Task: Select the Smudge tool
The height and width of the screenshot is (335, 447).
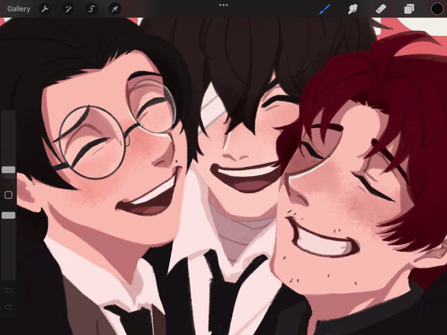Action: (x=352, y=9)
